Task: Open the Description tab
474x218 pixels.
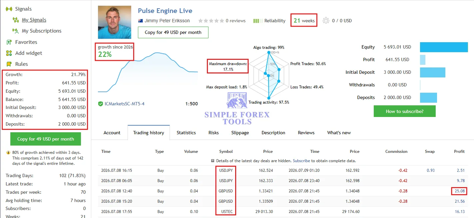Action: 273,133
